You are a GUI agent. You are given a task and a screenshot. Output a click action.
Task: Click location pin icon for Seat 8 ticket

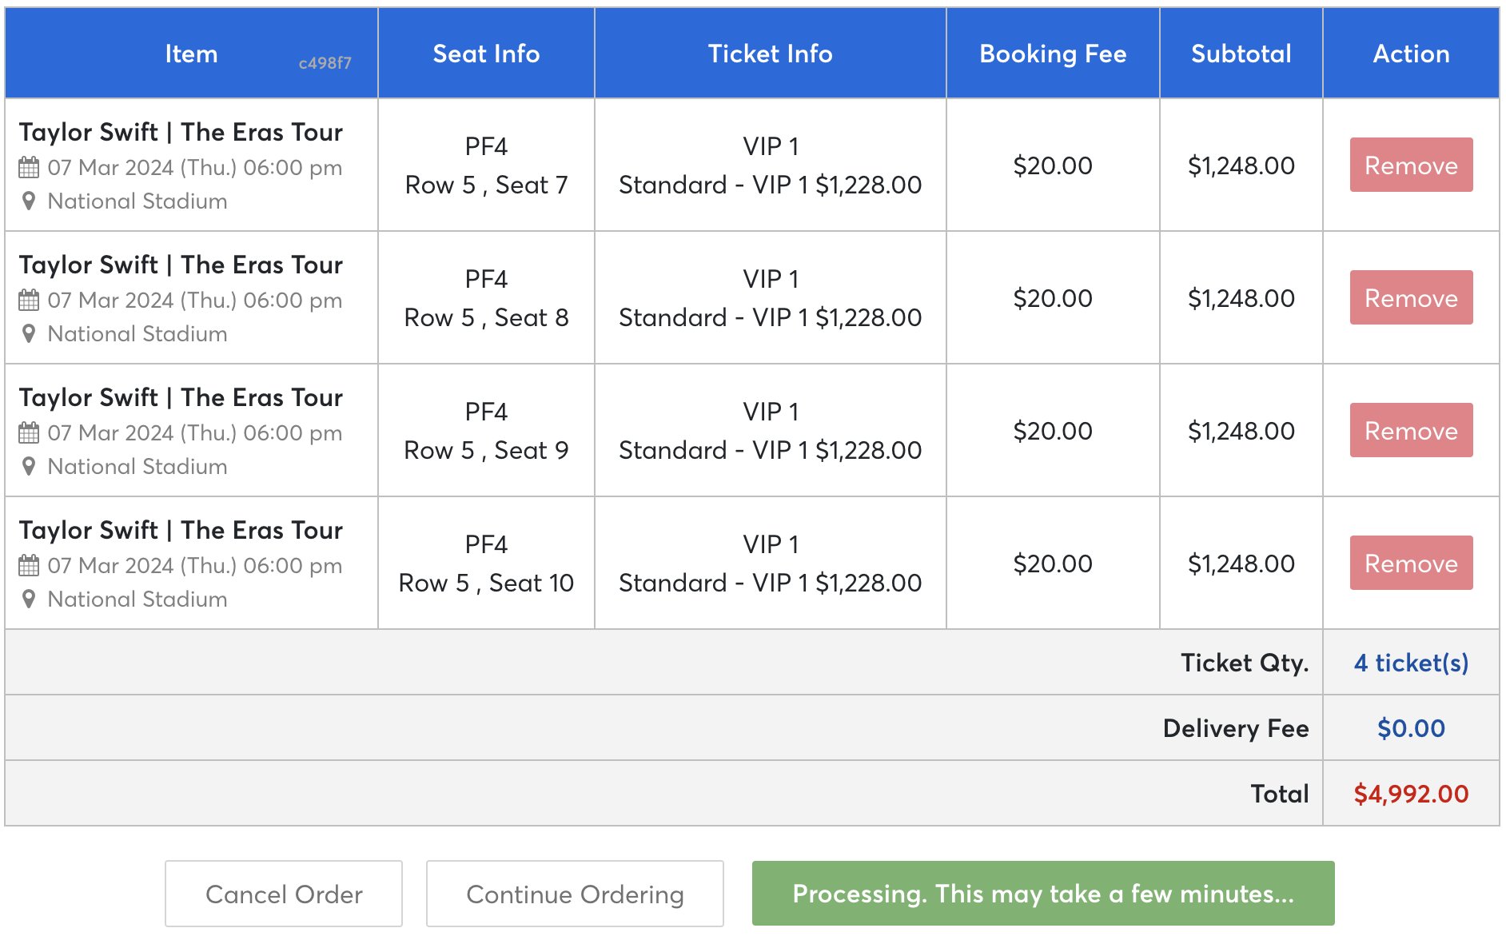[x=29, y=334]
